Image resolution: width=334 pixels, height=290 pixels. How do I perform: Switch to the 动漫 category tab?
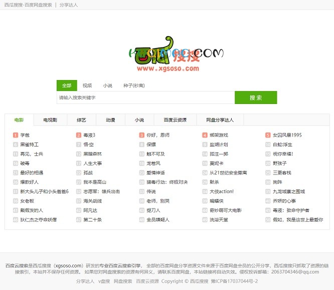click(x=110, y=120)
